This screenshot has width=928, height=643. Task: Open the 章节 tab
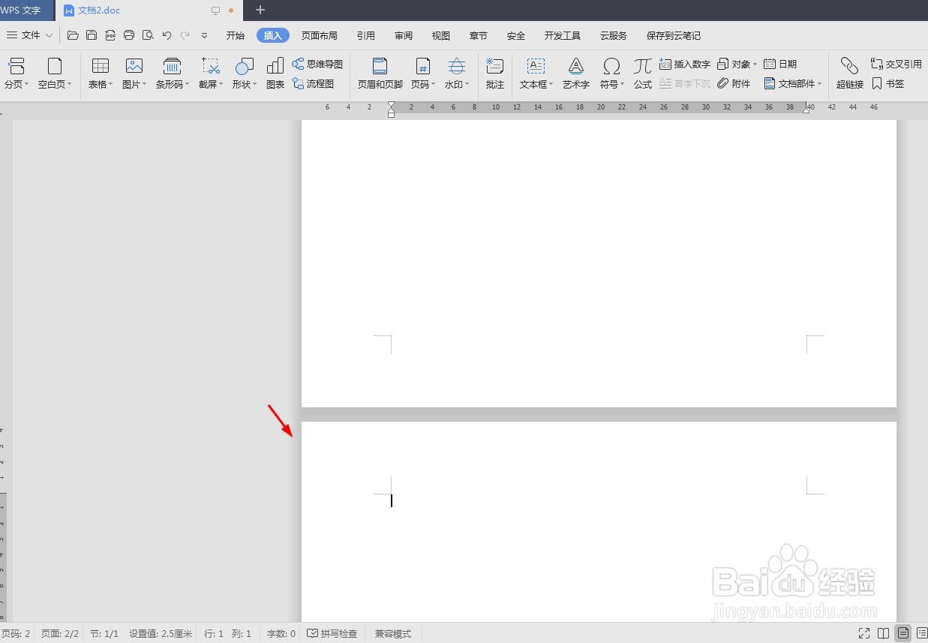(x=479, y=35)
